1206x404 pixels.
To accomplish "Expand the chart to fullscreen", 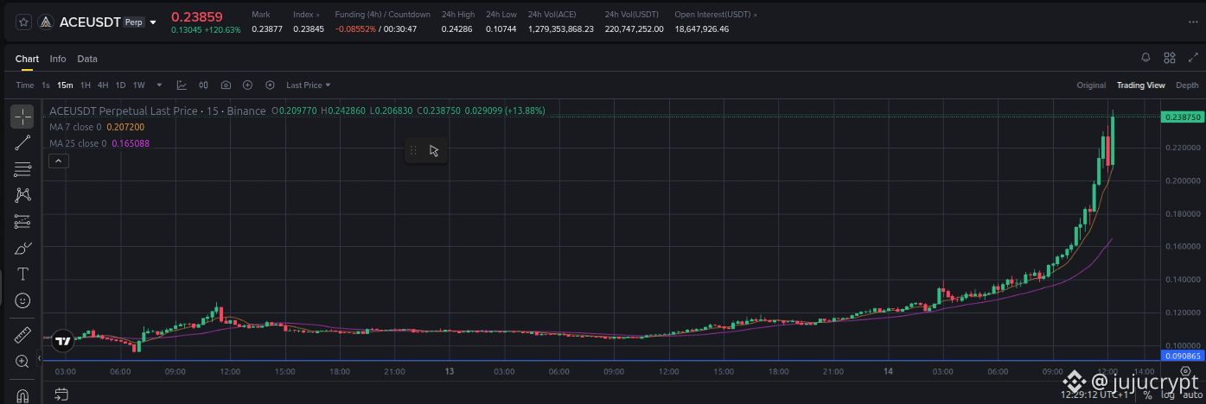I will (x=1193, y=59).
